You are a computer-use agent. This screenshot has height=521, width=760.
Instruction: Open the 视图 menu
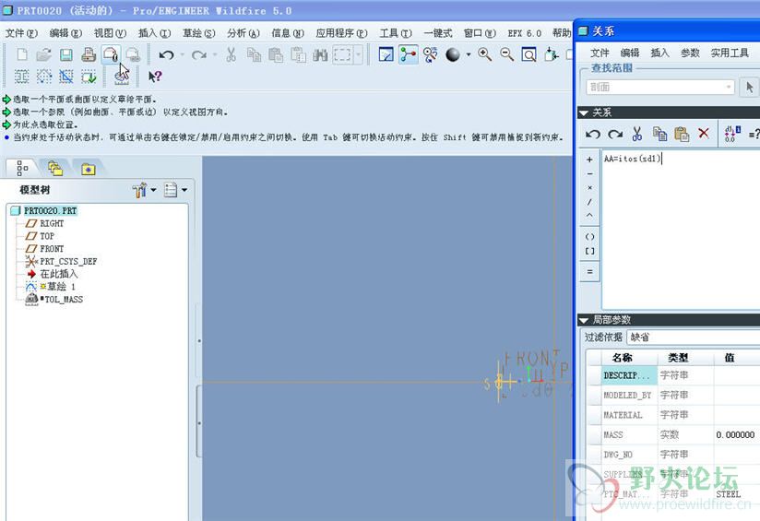110,33
